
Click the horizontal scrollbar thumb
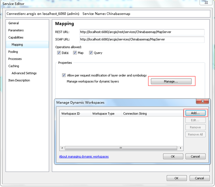(x=121, y=148)
